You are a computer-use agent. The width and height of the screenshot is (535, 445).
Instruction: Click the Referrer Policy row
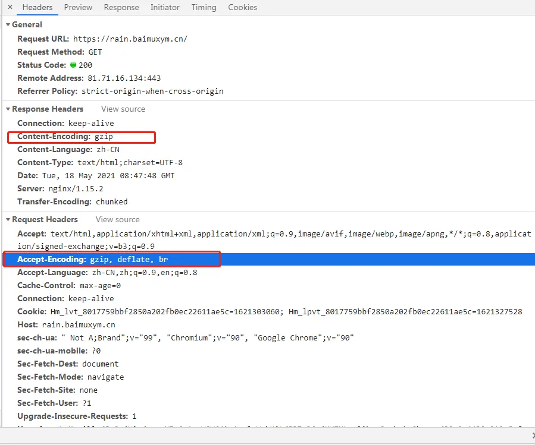point(120,91)
